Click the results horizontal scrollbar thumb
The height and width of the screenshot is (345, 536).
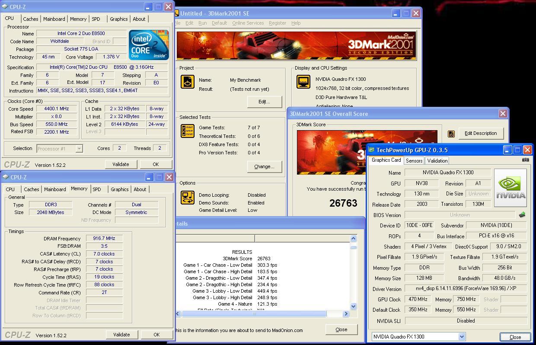coord(254,314)
